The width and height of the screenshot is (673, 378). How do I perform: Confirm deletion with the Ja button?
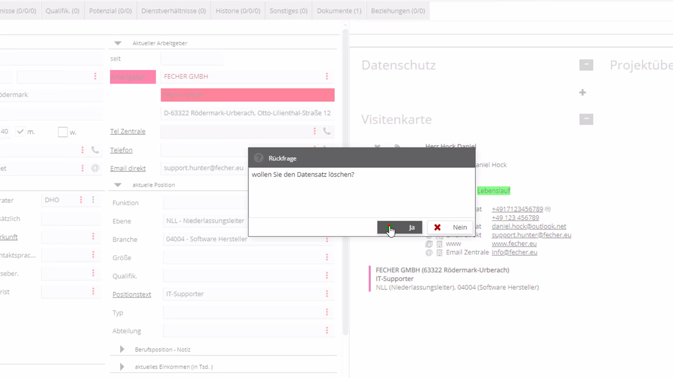400,227
